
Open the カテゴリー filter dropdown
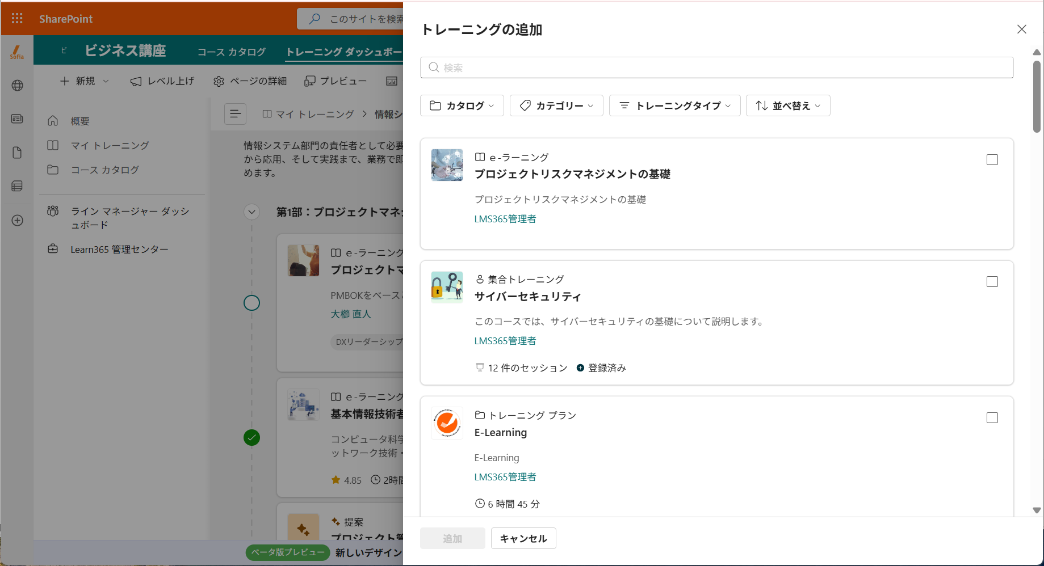pos(556,105)
